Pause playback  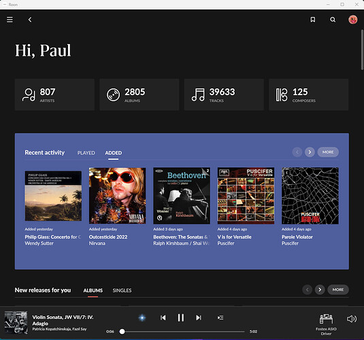pyautogui.click(x=181, y=318)
